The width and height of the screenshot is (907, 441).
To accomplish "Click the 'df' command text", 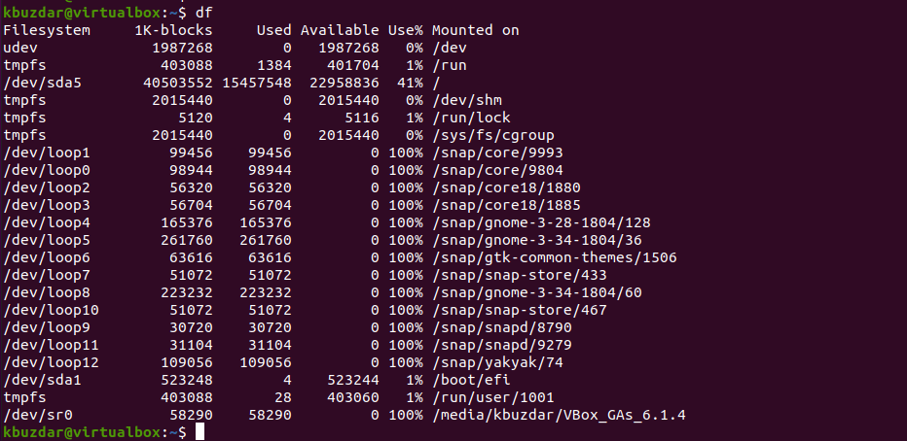I will click(204, 12).
